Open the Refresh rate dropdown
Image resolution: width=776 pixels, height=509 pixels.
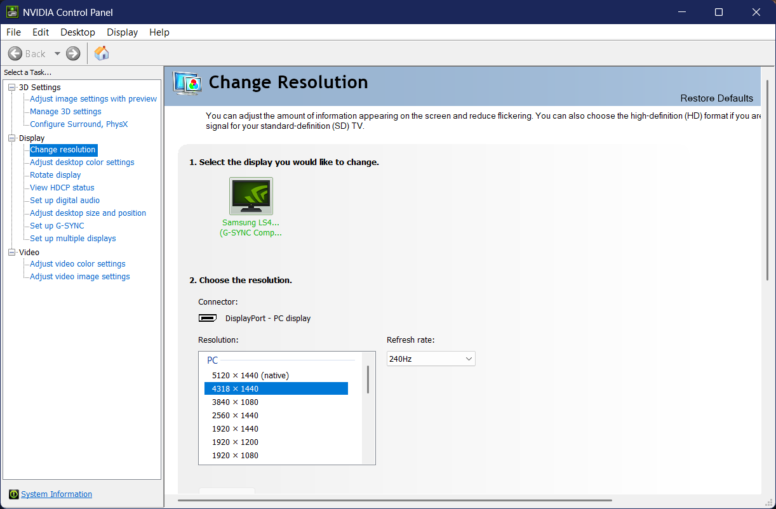click(431, 359)
